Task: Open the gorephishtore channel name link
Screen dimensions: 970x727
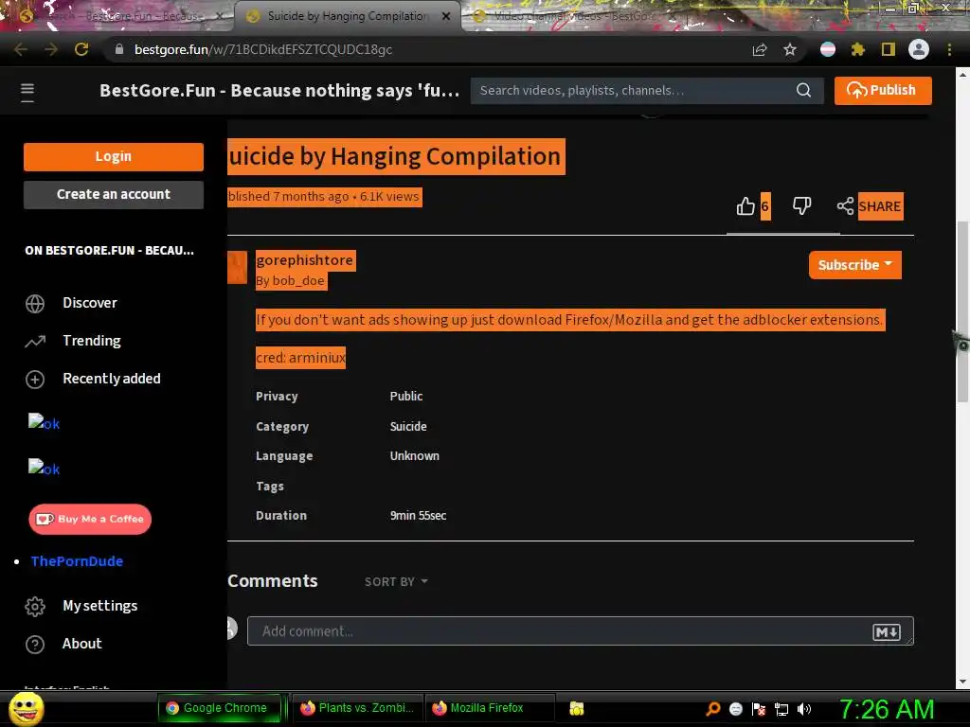Action: coord(304,260)
